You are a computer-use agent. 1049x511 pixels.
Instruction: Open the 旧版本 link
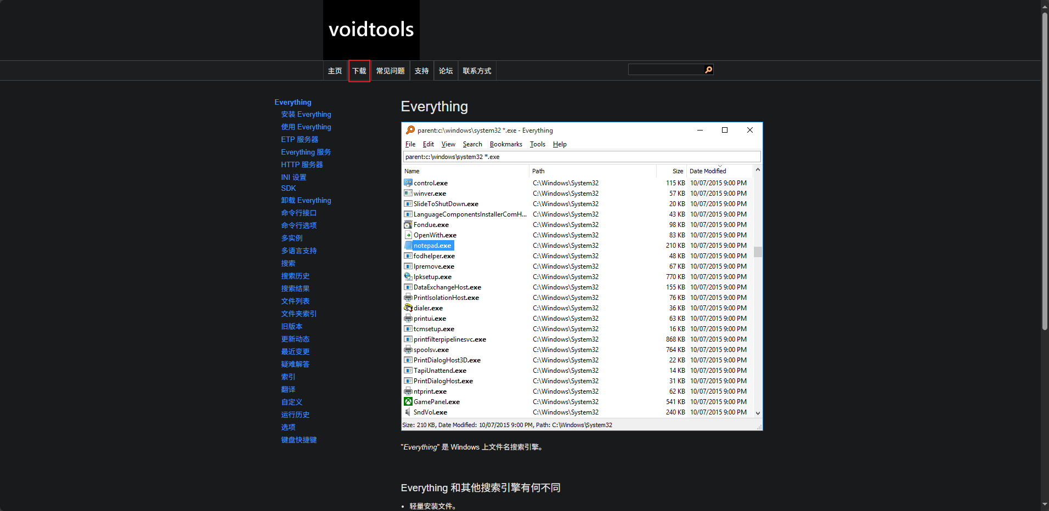coord(292,326)
